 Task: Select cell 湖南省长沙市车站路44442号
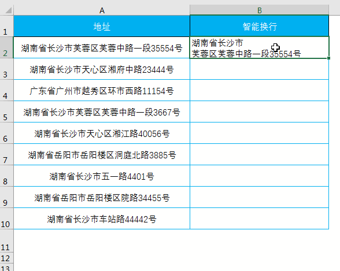click(x=102, y=218)
